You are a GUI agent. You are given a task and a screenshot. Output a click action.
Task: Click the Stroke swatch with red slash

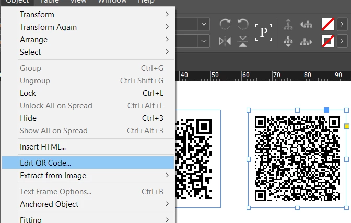click(x=328, y=41)
